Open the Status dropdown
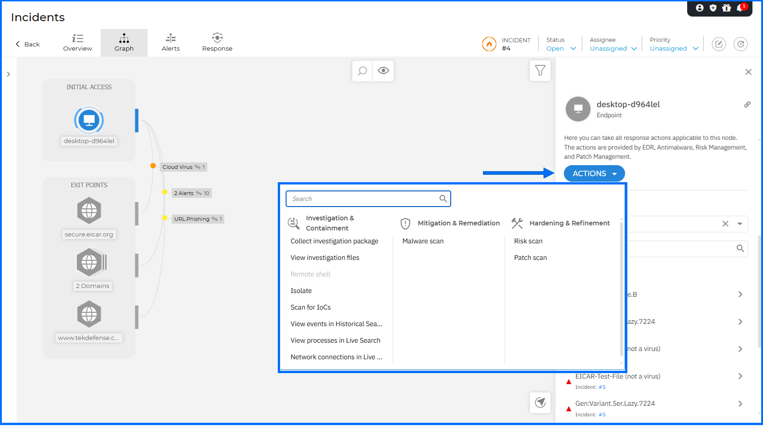The image size is (763, 426). (561, 48)
